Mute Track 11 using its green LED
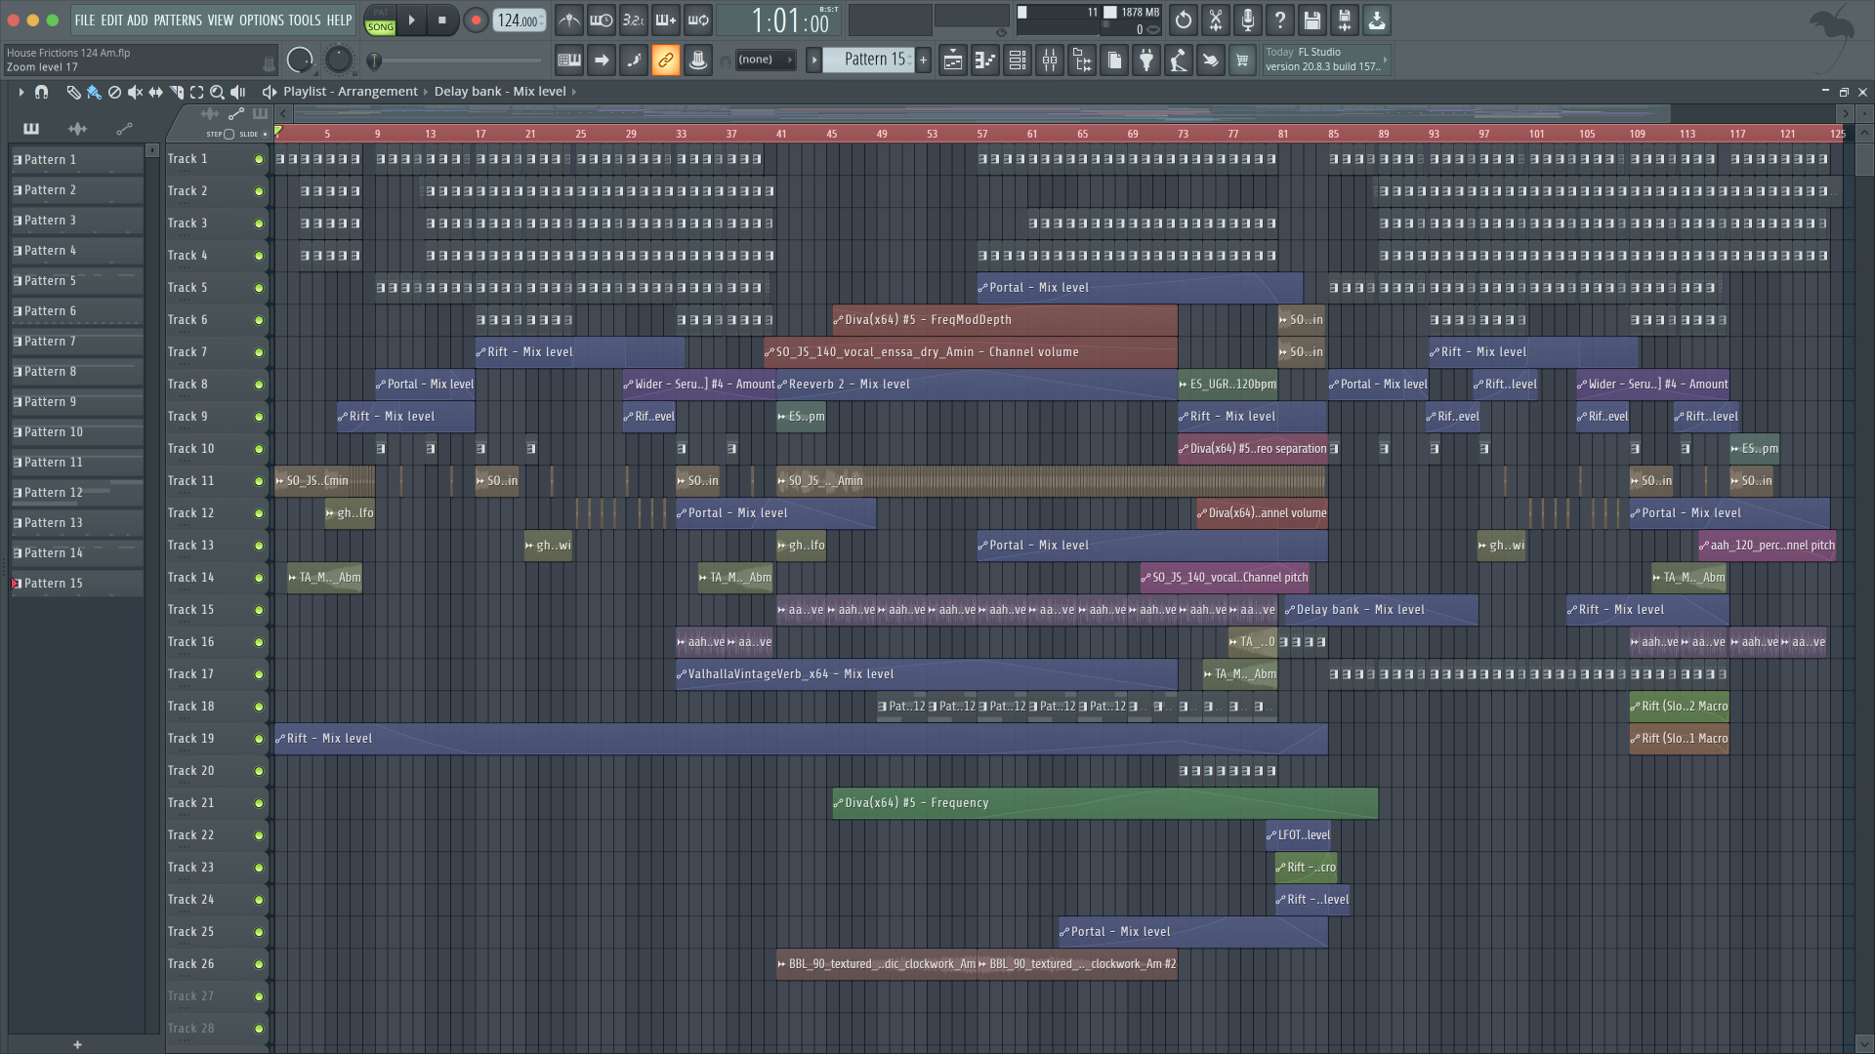1875x1054 pixels. click(259, 481)
